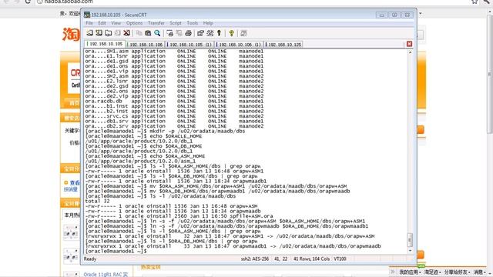Click the terminal scrollbar down arrow

pos(410,251)
